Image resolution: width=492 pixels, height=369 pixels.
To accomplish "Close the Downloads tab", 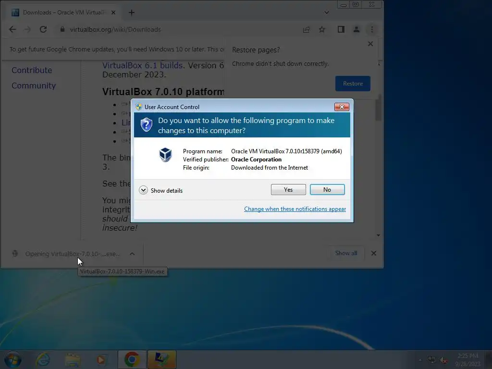I will 113,12.
